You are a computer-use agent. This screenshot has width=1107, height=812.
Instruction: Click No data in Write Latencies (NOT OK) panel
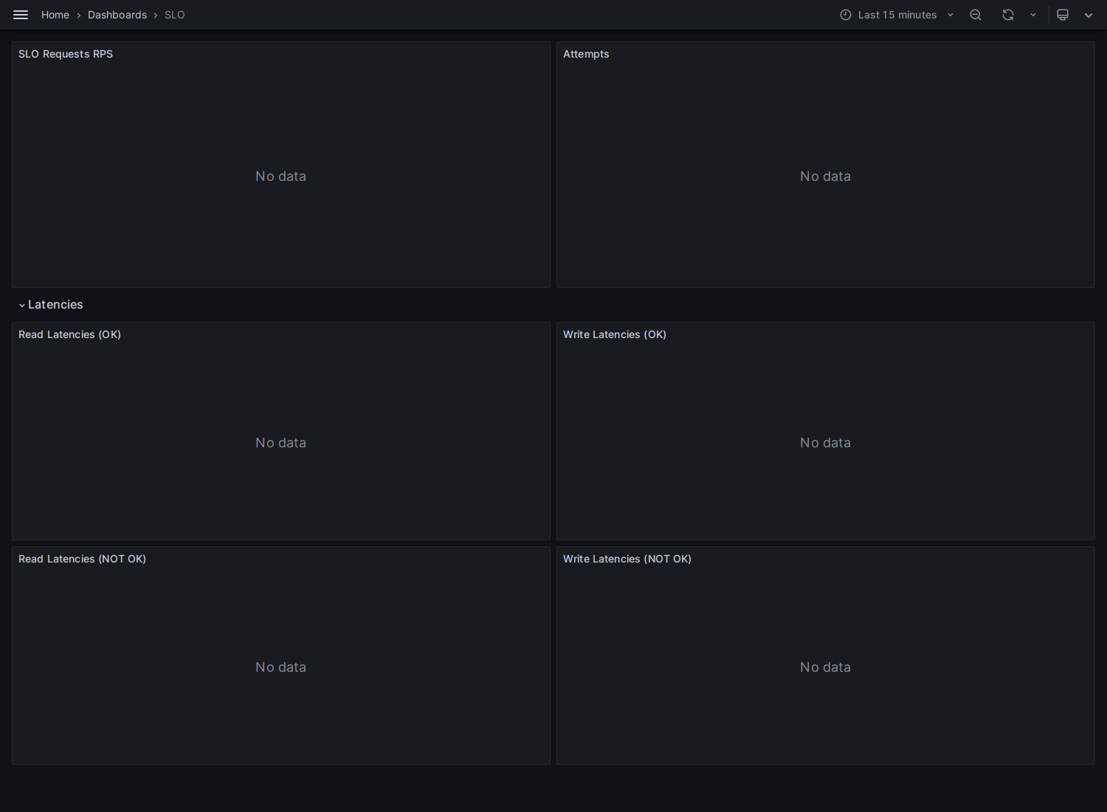click(825, 667)
